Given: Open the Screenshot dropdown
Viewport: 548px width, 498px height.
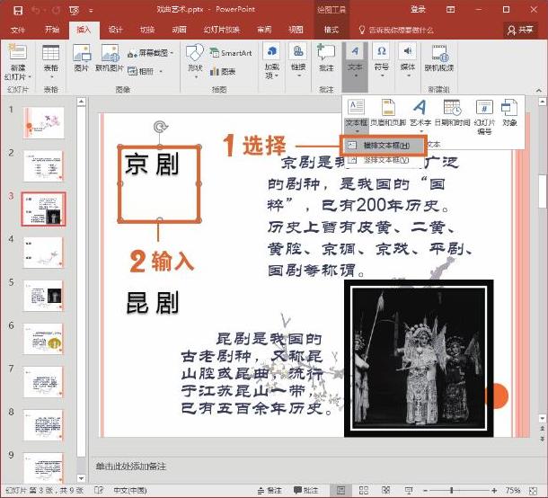Looking at the screenshot, I should point(151,53).
